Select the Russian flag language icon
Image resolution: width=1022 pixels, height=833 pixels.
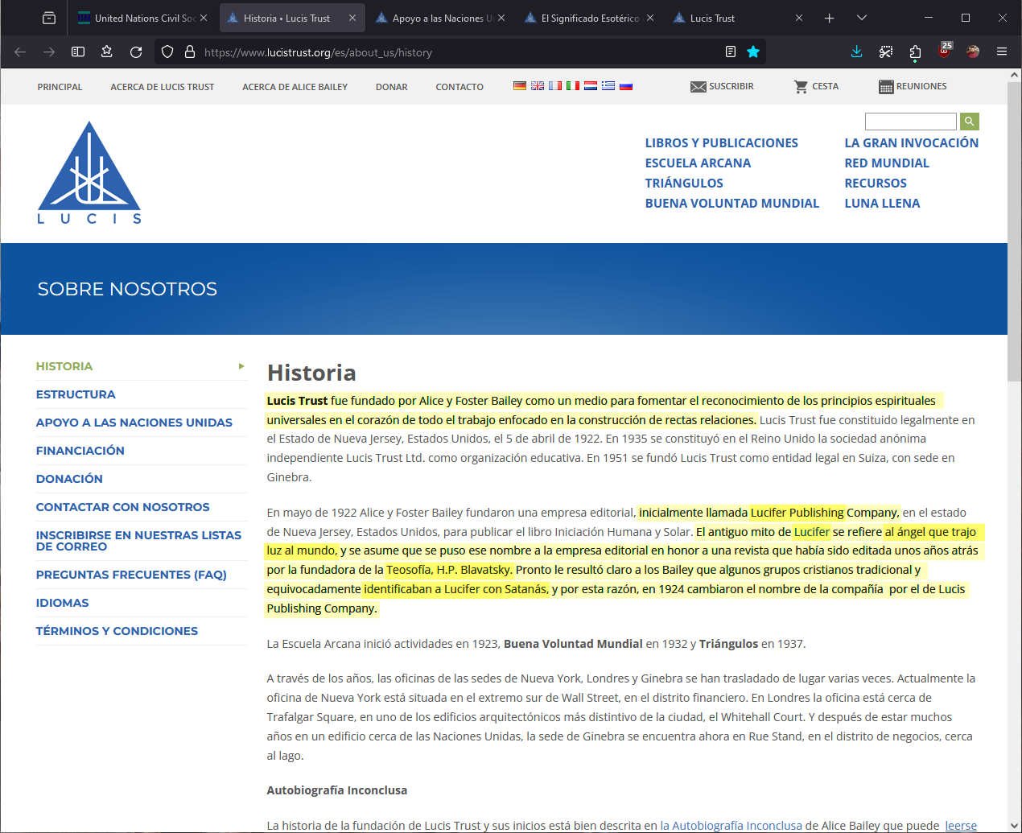(626, 86)
